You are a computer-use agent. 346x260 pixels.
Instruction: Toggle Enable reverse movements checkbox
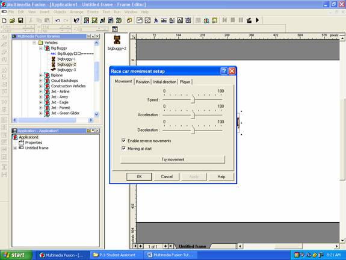click(123, 140)
